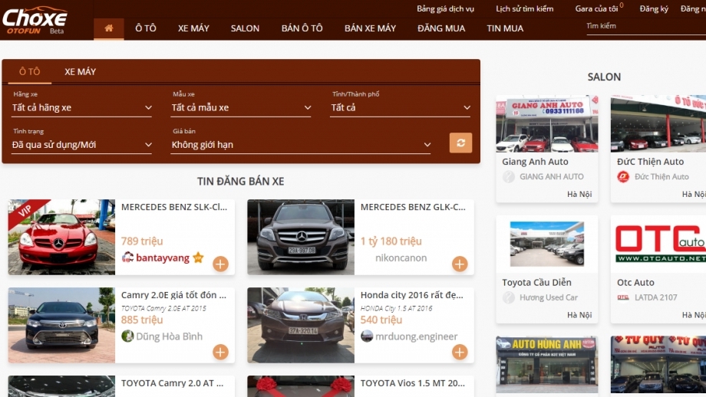Open TOYOTA Camry 2.0 AT listing title

(172, 383)
